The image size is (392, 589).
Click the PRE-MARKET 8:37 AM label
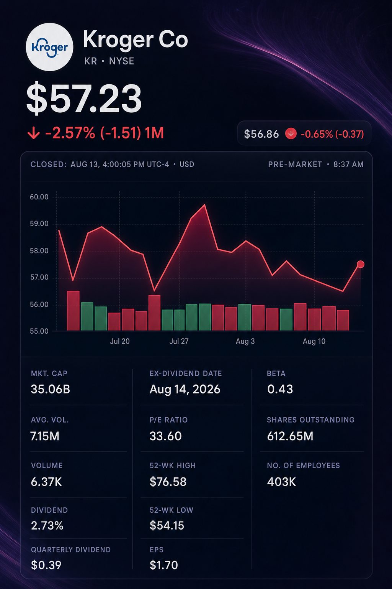click(316, 165)
